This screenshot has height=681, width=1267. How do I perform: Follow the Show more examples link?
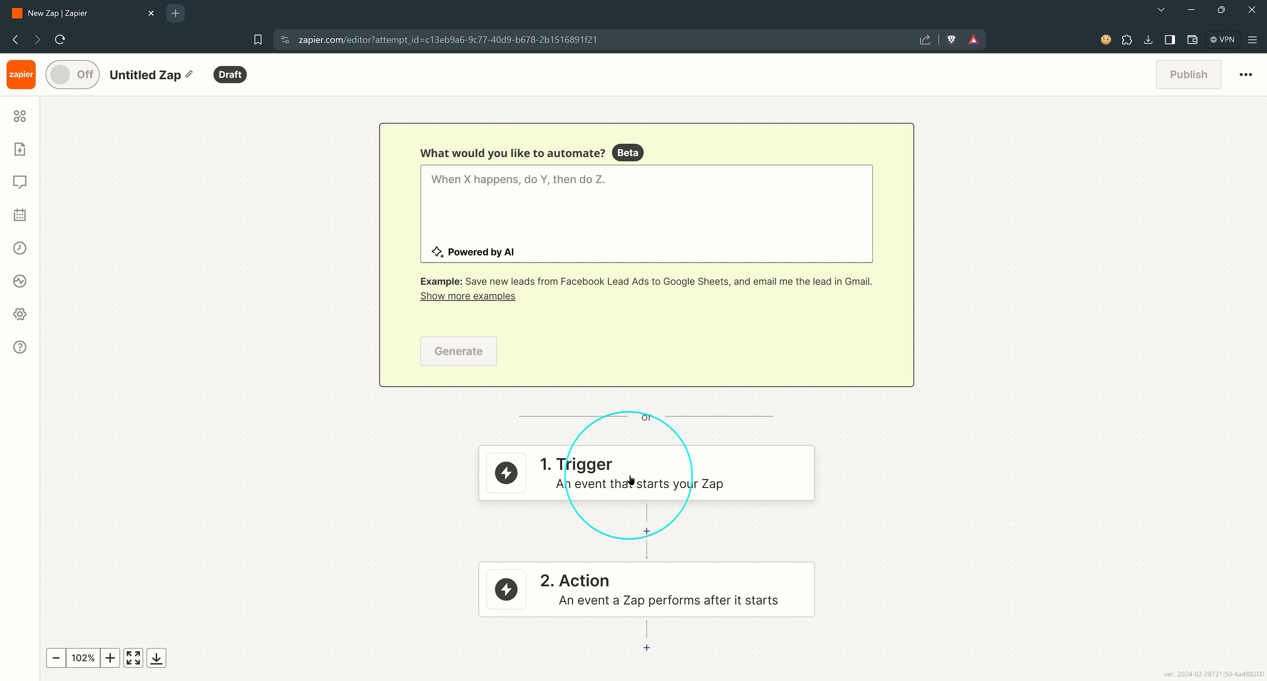click(467, 296)
